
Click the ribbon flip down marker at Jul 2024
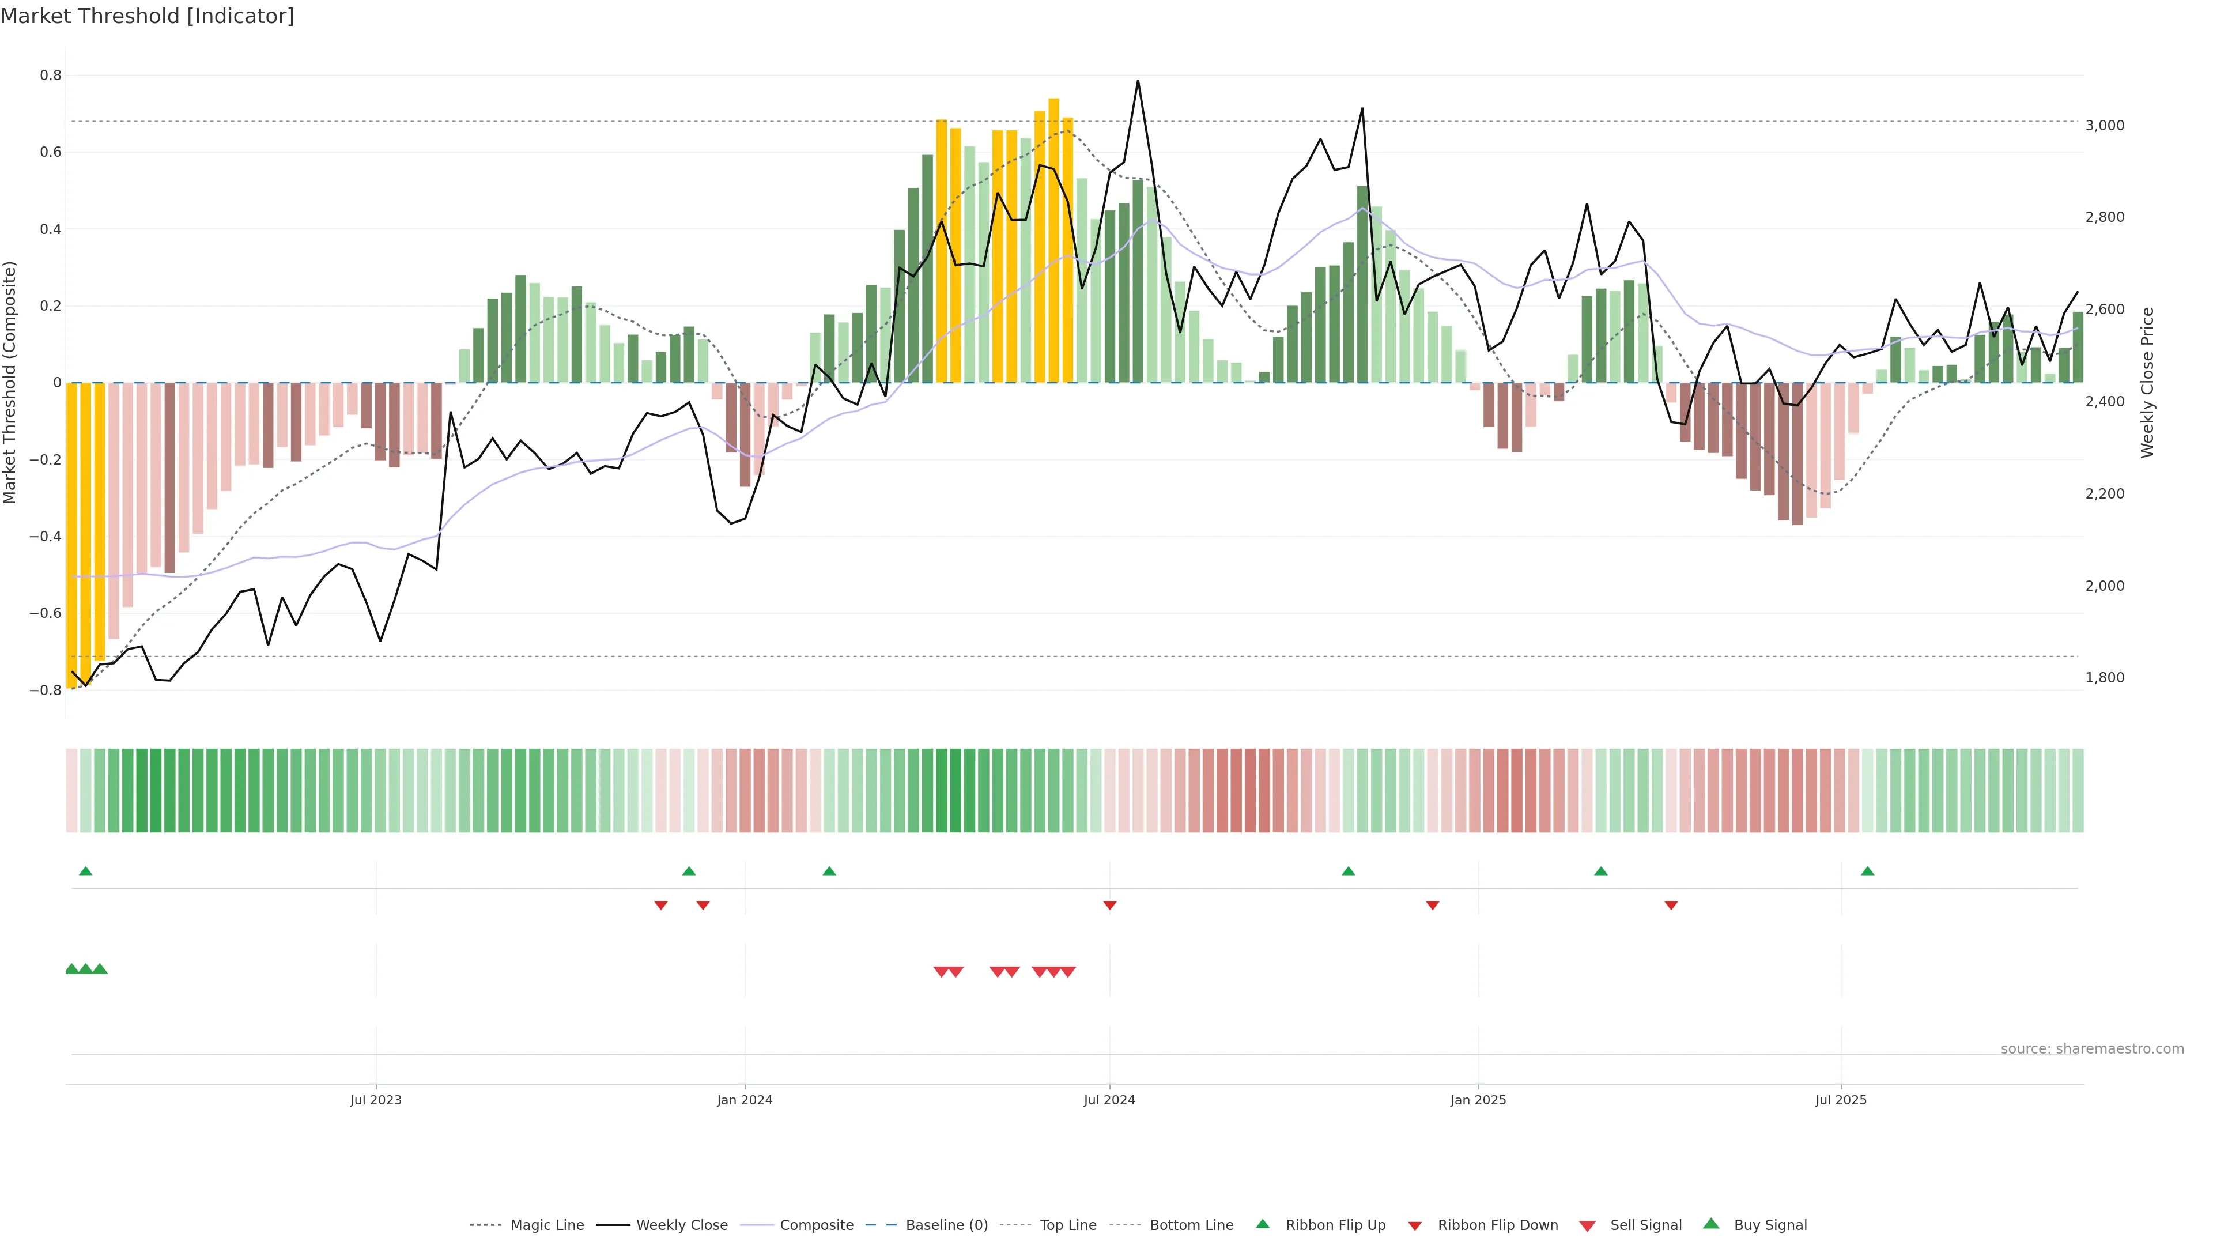1110,906
